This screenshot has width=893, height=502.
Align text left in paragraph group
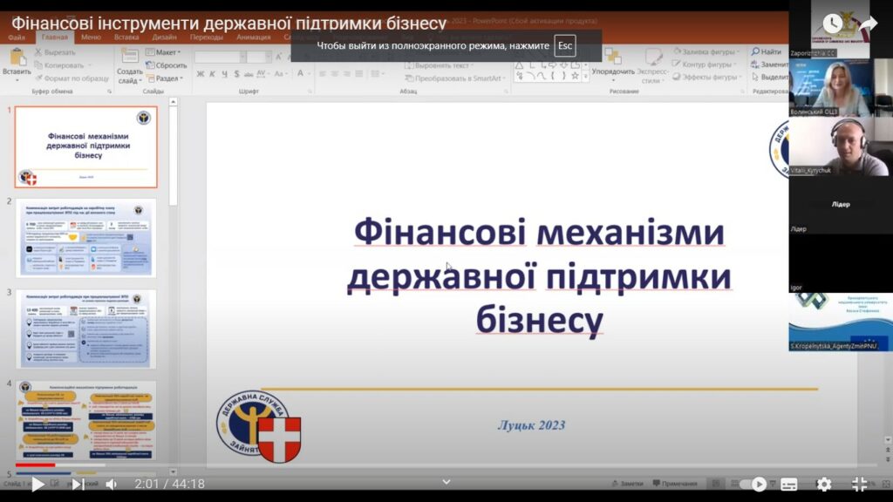click(323, 74)
